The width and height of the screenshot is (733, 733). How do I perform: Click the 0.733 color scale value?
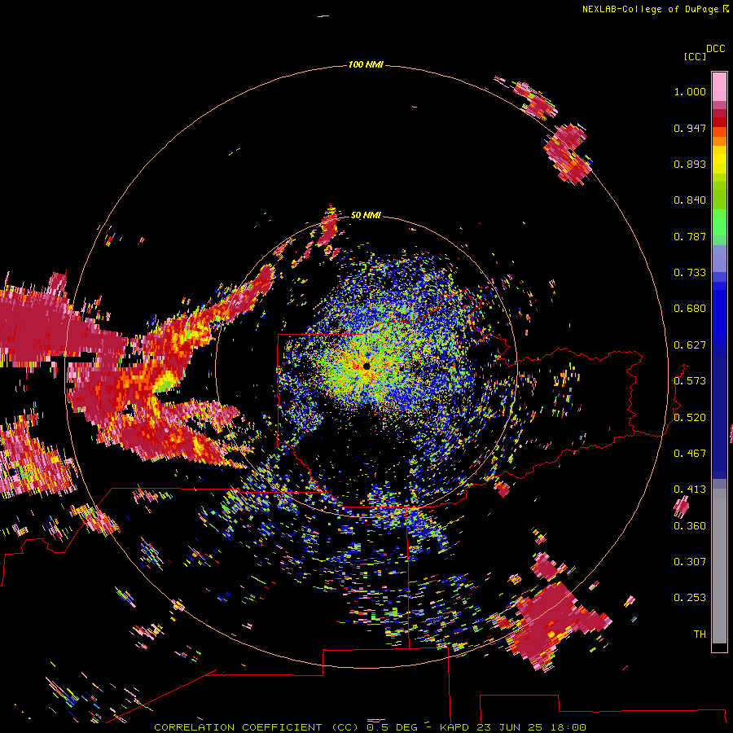tap(690, 273)
